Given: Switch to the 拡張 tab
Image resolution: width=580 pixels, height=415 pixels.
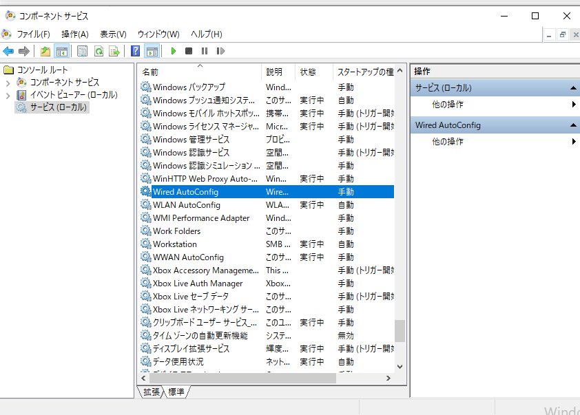Looking at the screenshot, I should pos(152,392).
